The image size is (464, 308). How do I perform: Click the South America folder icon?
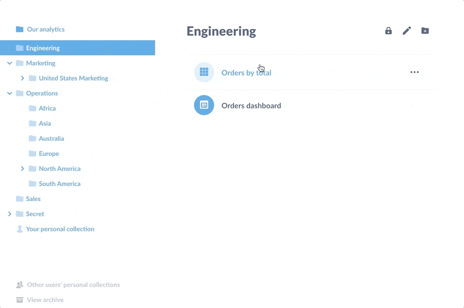point(32,184)
